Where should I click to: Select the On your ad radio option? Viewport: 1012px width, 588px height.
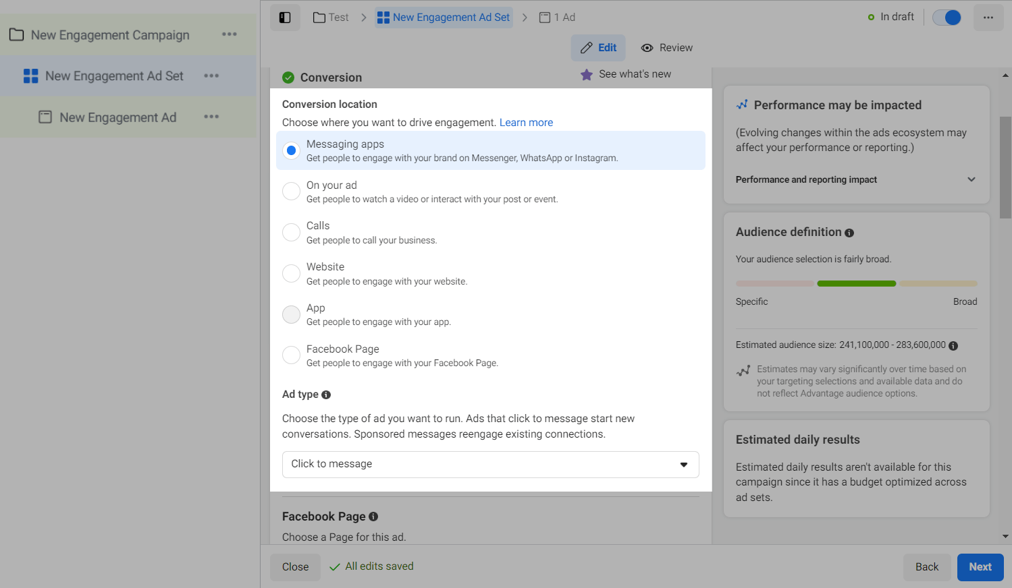(x=291, y=192)
